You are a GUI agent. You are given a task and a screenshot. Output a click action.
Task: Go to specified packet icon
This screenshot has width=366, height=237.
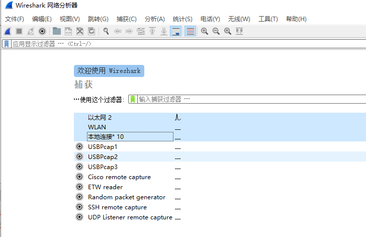pyautogui.click(x=141, y=31)
